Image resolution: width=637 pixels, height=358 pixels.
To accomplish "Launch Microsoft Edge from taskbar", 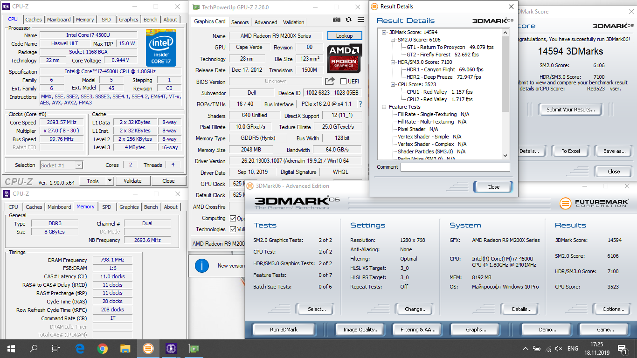I will click(80, 348).
